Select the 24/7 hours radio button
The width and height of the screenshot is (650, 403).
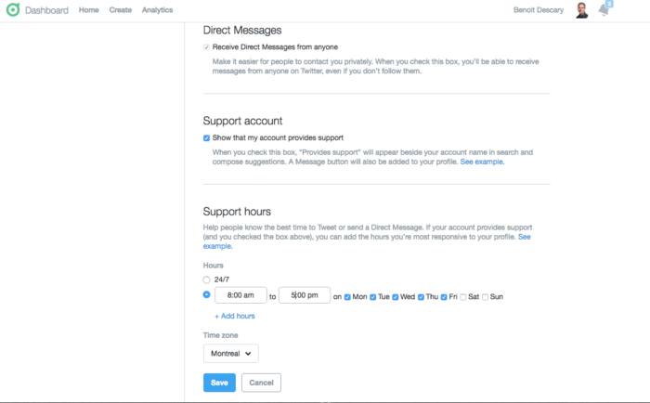tap(207, 279)
